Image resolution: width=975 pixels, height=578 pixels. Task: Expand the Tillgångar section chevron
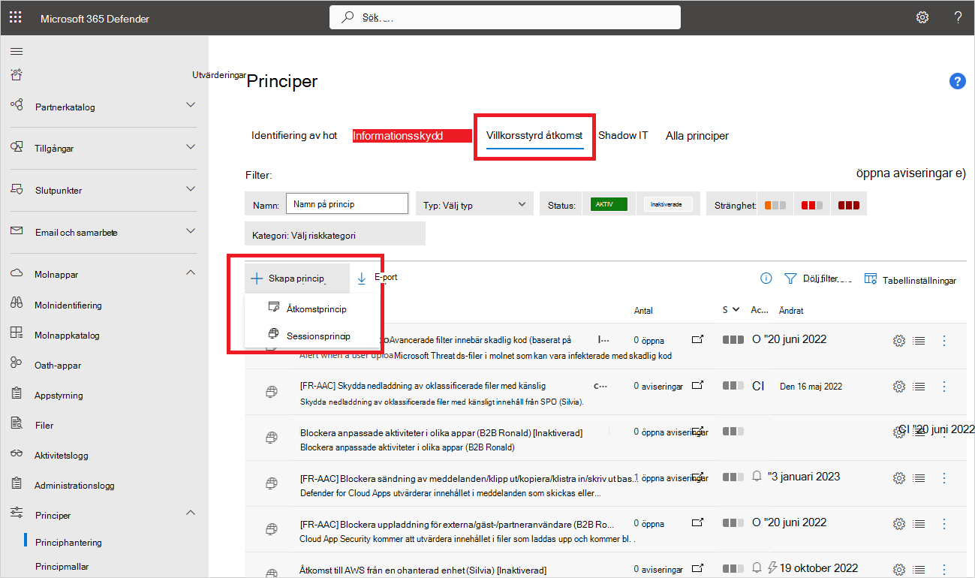point(191,146)
